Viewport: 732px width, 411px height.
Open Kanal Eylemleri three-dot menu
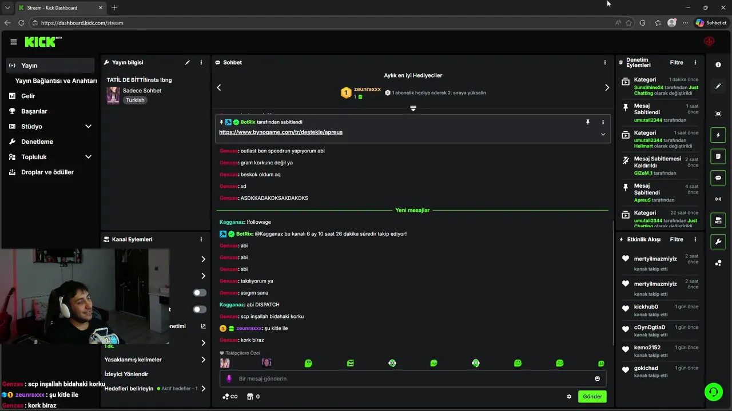[x=201, y=239]
